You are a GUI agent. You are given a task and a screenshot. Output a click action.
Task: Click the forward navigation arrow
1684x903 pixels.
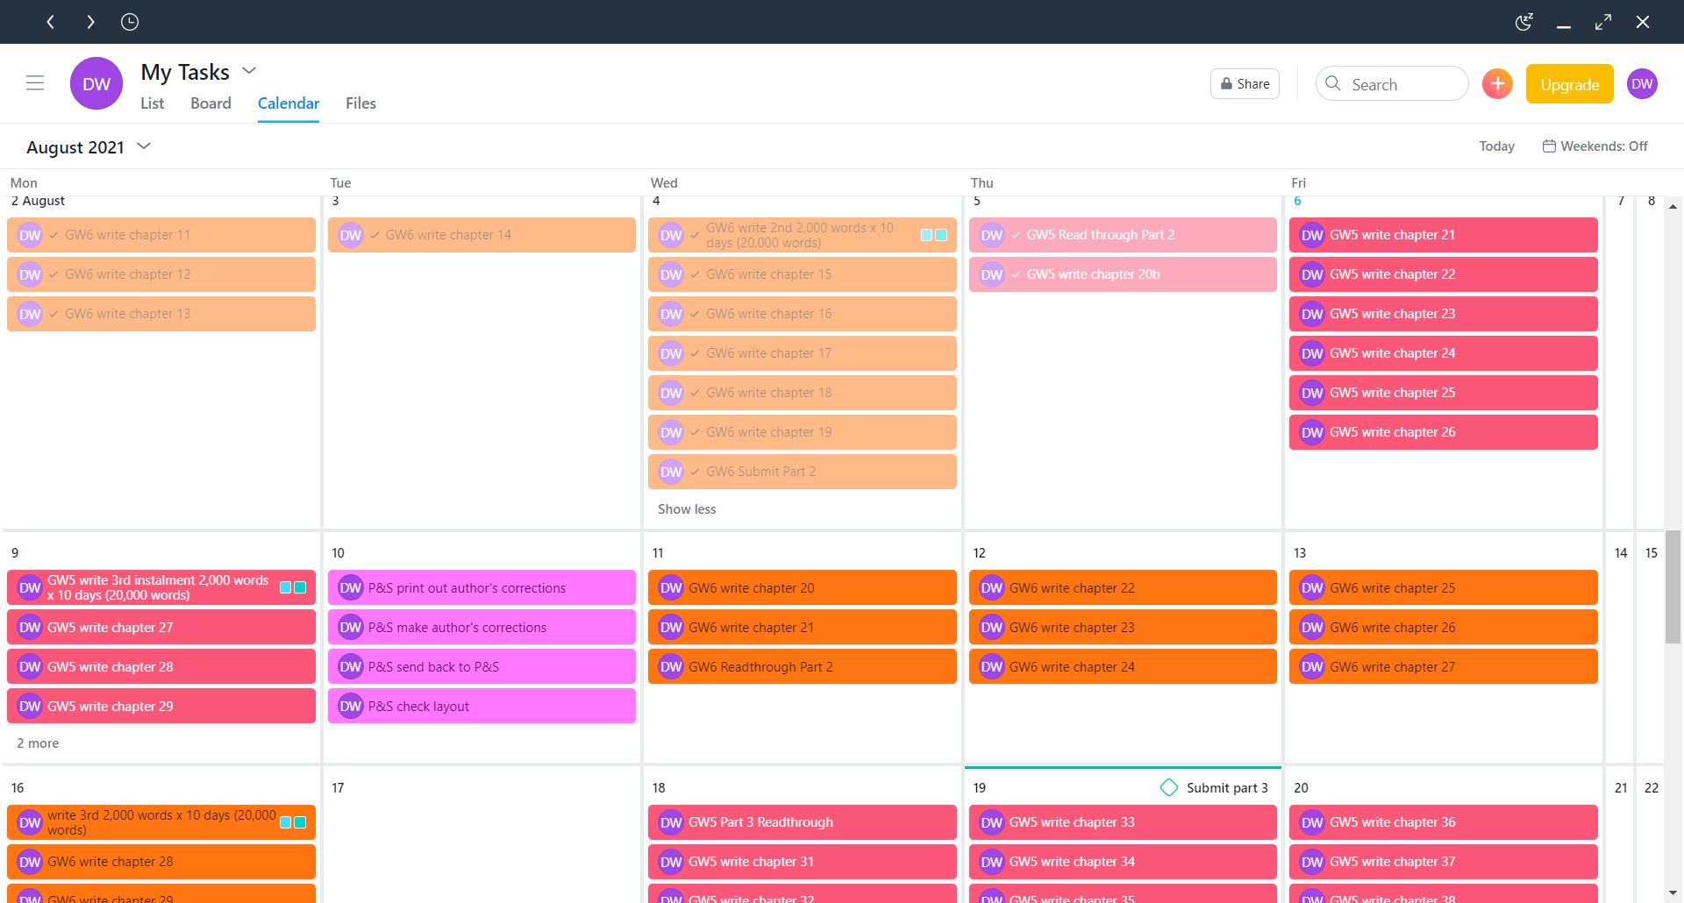click(x=90, y=22)
